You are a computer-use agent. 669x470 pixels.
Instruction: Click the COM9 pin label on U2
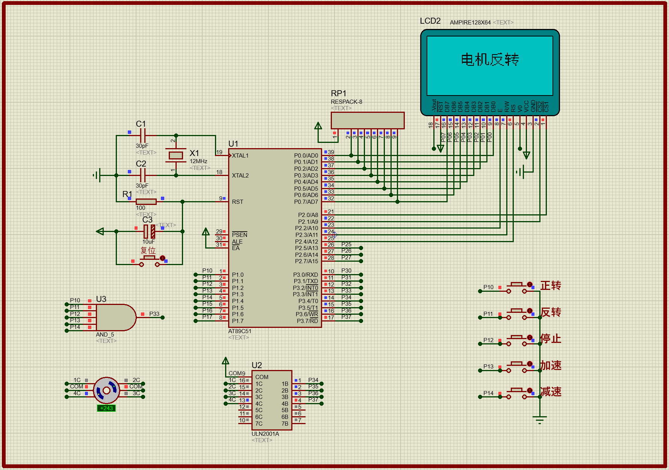click(x=237, y=373)
